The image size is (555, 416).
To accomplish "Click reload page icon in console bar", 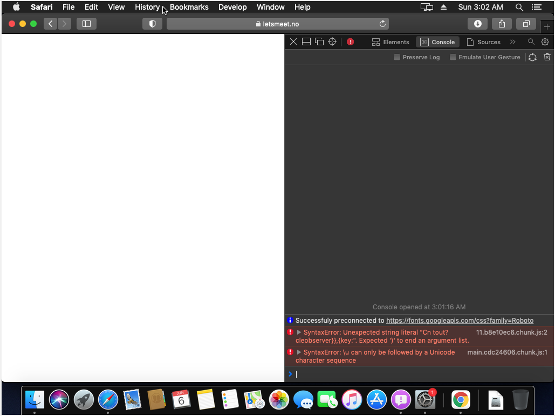I will pos(532,57).
